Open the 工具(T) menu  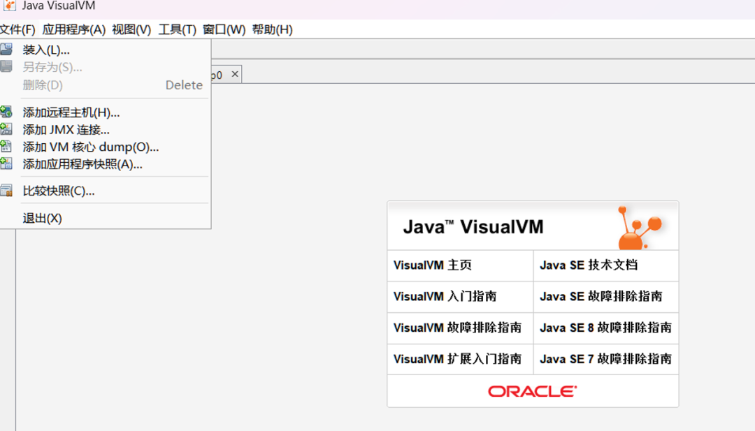click(177, 29)
